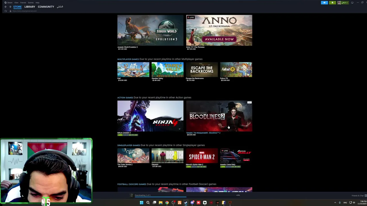Screen dimensions: 367x206
Task: Open the Games menu
Action: point(31,3)
